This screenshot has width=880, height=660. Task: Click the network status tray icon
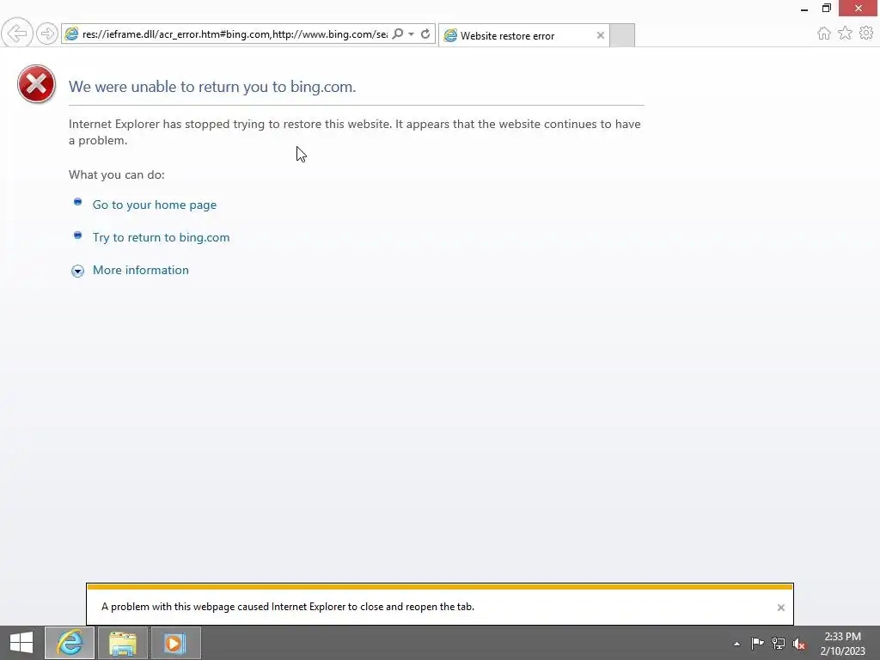coord(779,644)
